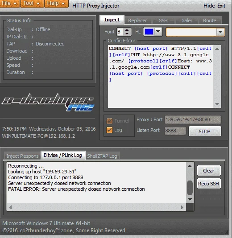Click the 'FATAL ERROR' log line
Image resolution: width=232 pixels, height=238 pixels.
pos(76,189)
